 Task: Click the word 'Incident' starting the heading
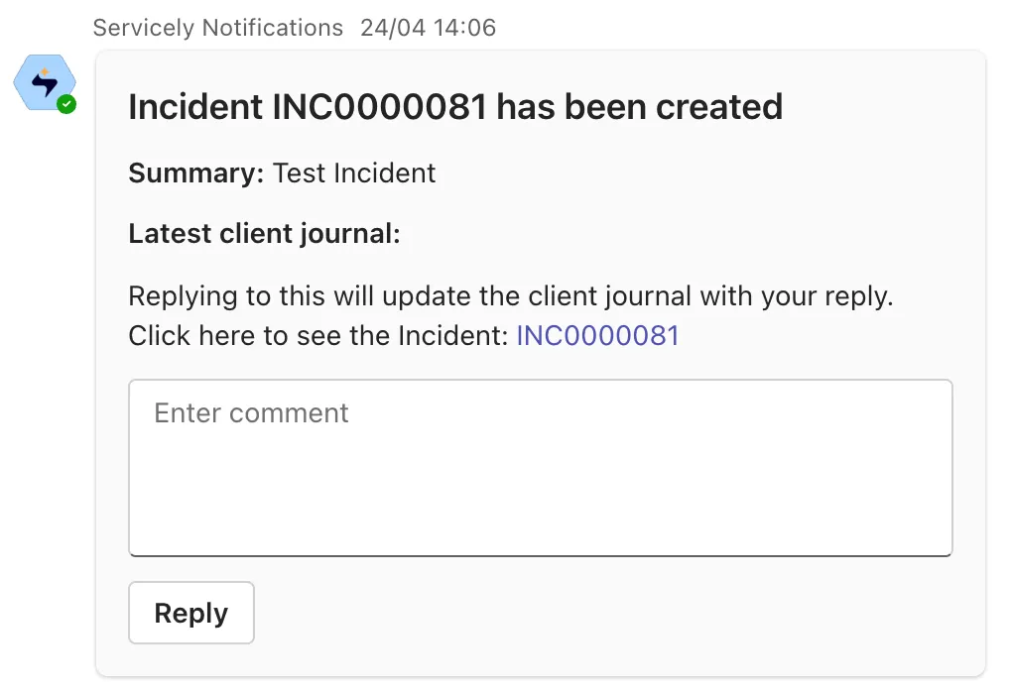195,106
